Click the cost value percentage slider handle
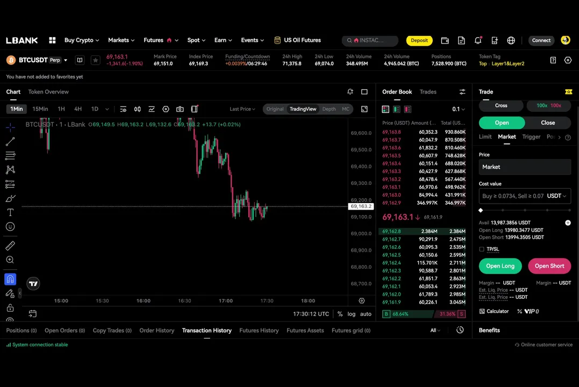The image size is (579, 387). coord(481,210)
